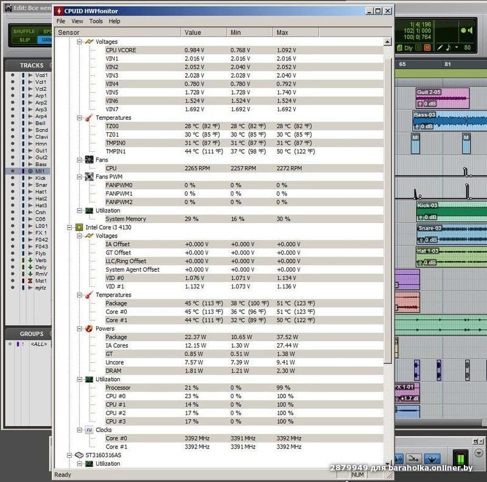This screenshot has height=482, width=487.
Task: Open the View menu in HWMonitor
Action: pos(77,21)
